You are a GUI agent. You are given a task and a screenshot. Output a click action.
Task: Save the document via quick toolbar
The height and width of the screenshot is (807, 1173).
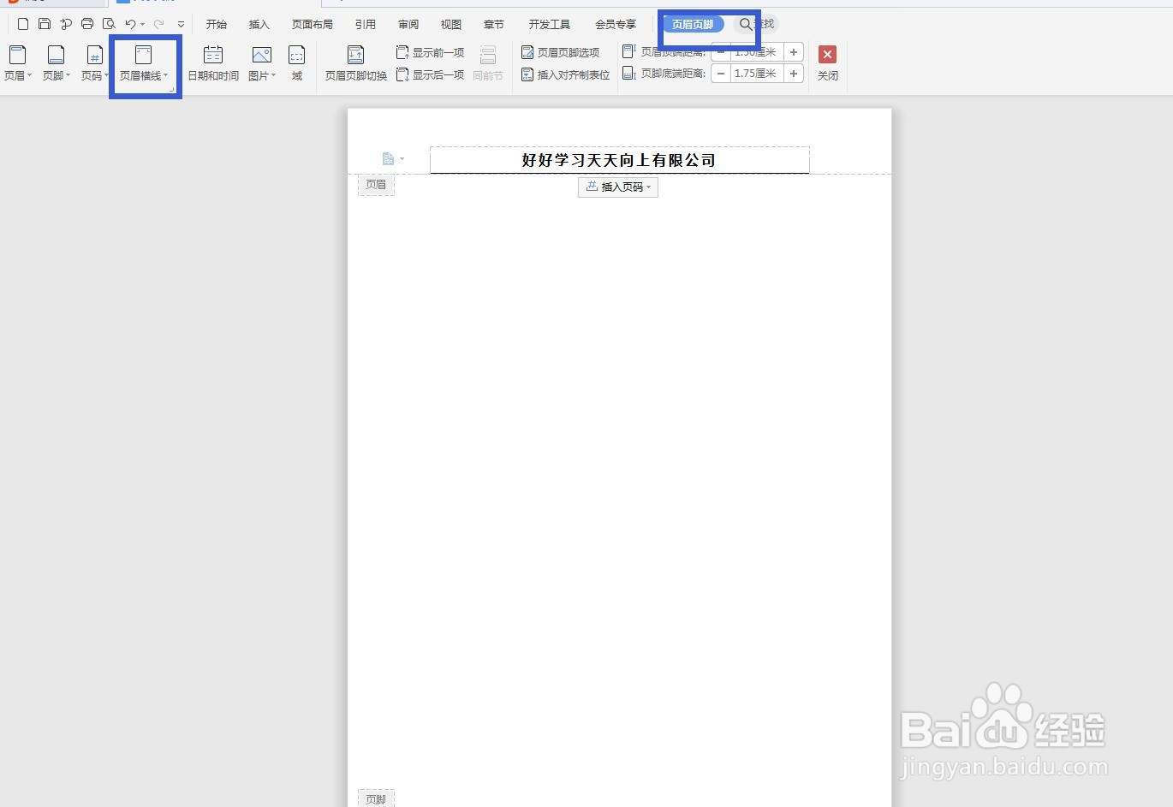pyautogui.click(x=44, y=24)
